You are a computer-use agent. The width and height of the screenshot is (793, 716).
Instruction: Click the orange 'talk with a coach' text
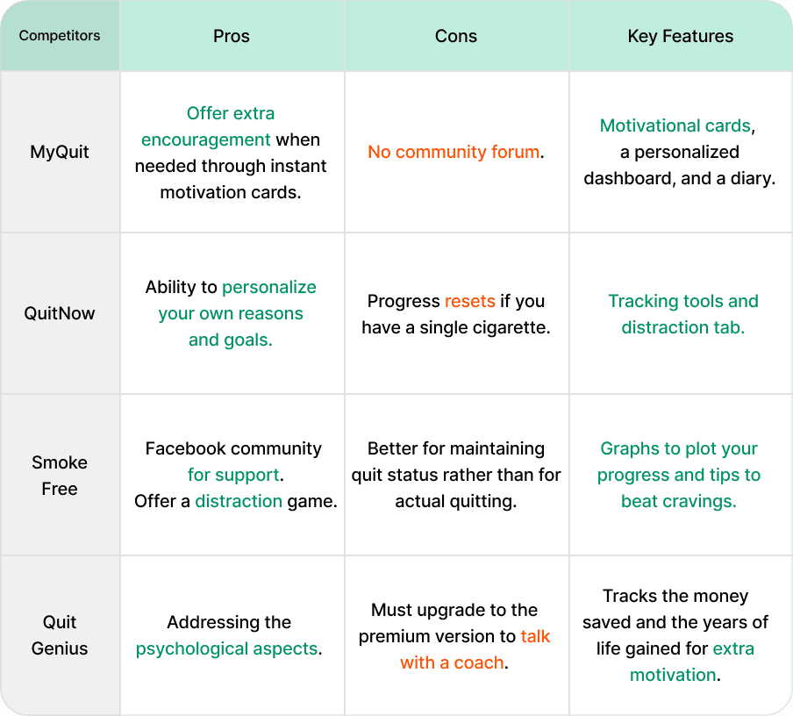(x=475, y=649)
